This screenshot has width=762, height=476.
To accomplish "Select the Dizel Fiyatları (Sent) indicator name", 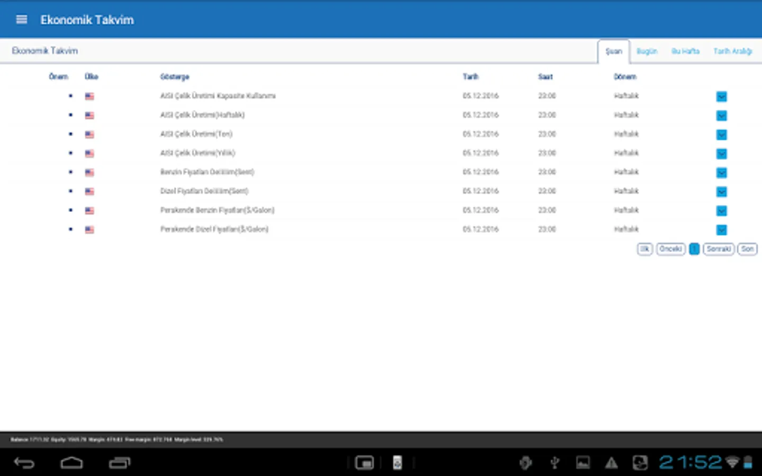I will tap(204, 191).
